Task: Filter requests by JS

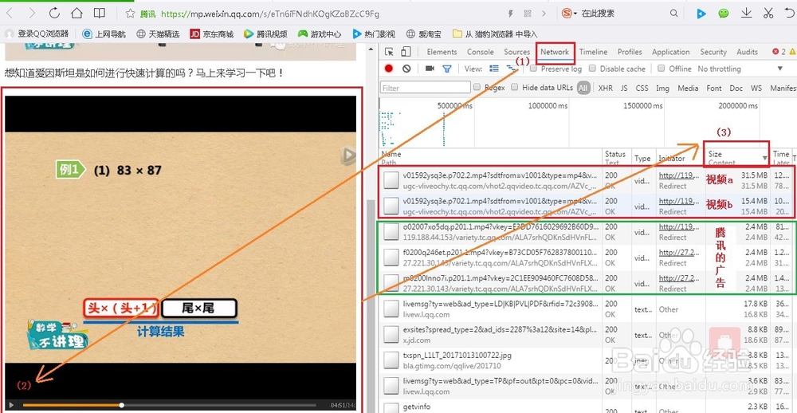Action: tap(624, 88)
